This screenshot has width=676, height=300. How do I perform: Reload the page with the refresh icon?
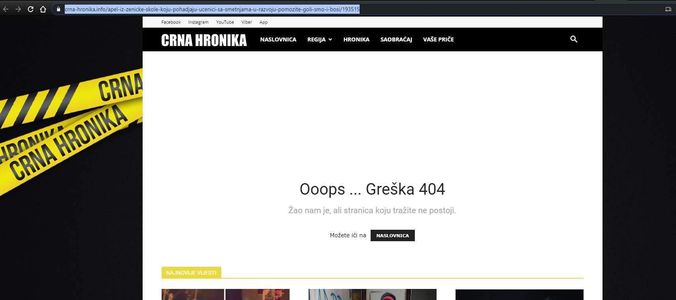30,9
